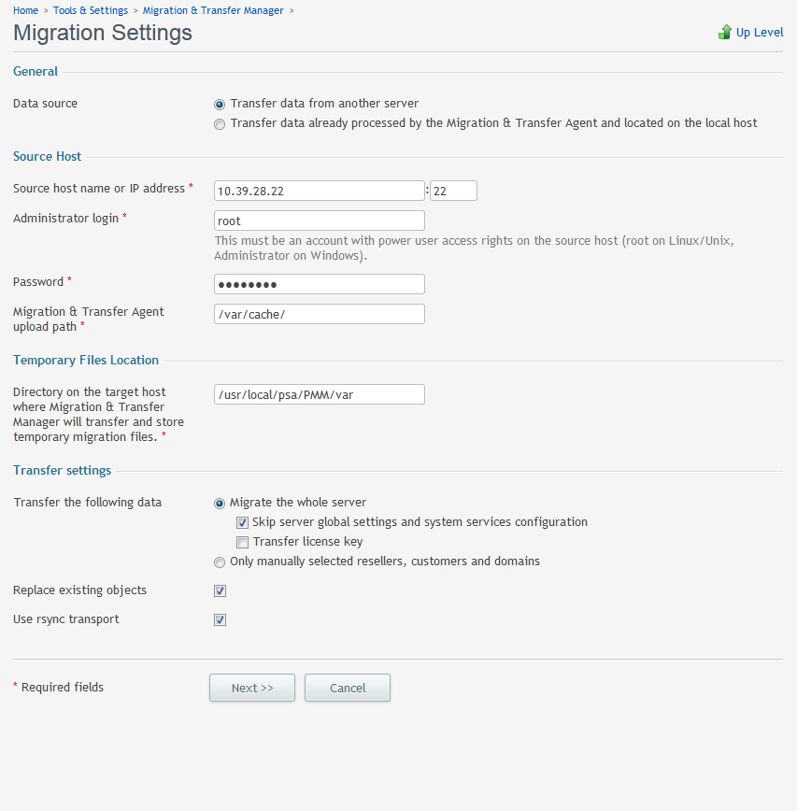This screenshot has width=797, height=811.
Task: Click the Next >> button
Action: [252, 688]
